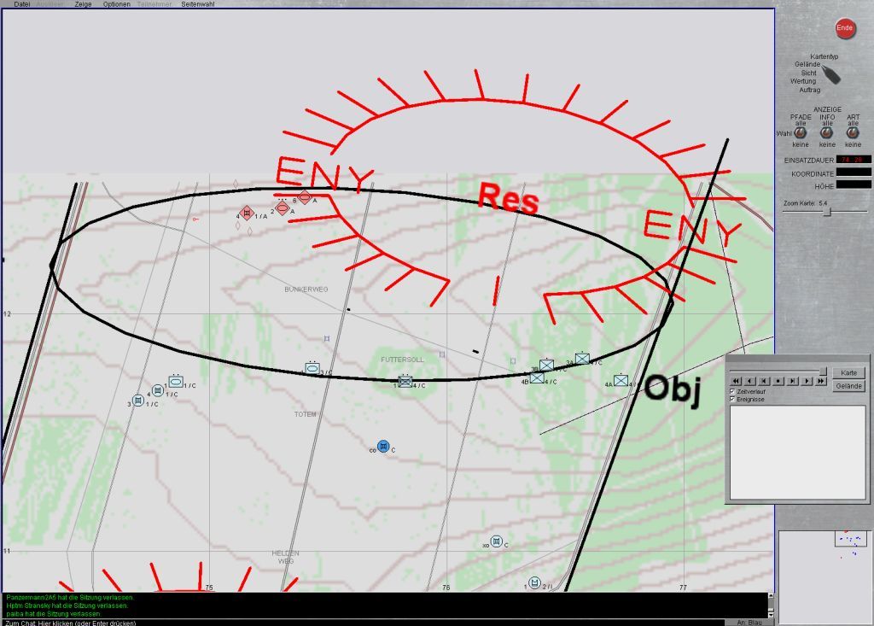Toggle the PFADE display knob

[x=801, y=133]
